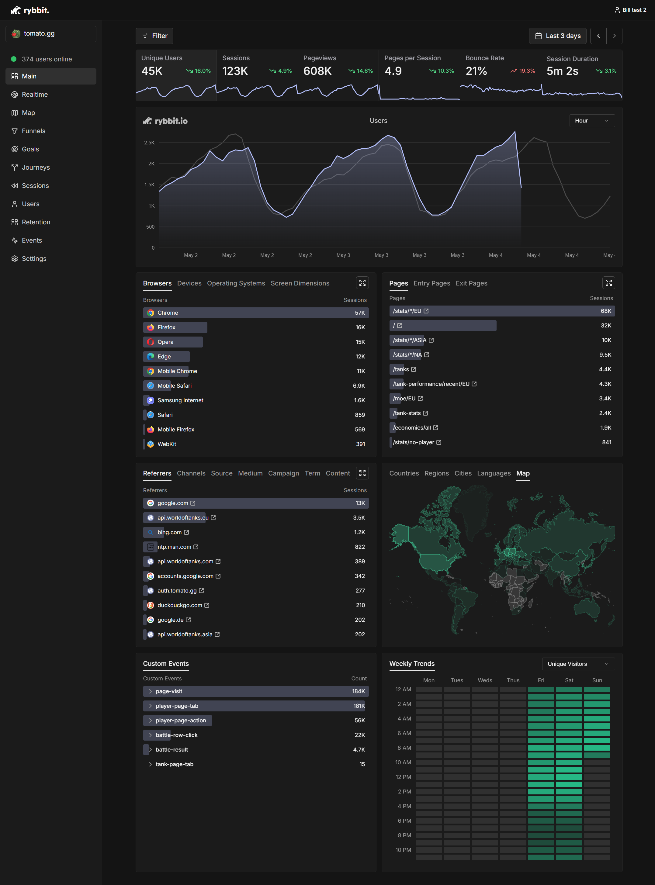655x885 pixels.
Task: Switch to the Countries tab
Action: [404, 473]
